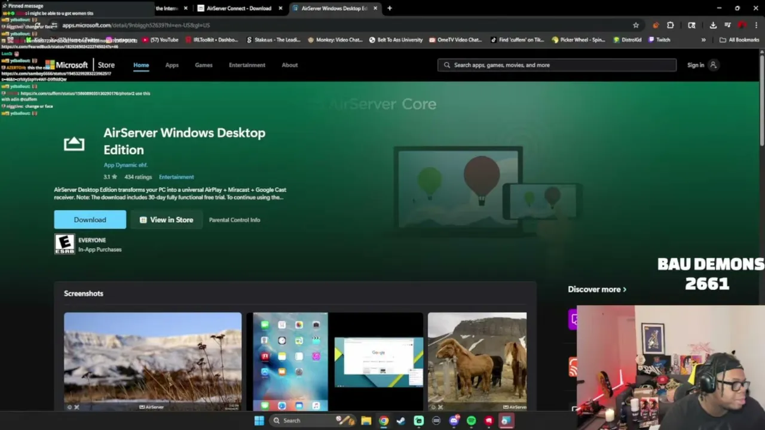
Task: Close the AirServer Connect - Download tab
Action: coord(280,8)
